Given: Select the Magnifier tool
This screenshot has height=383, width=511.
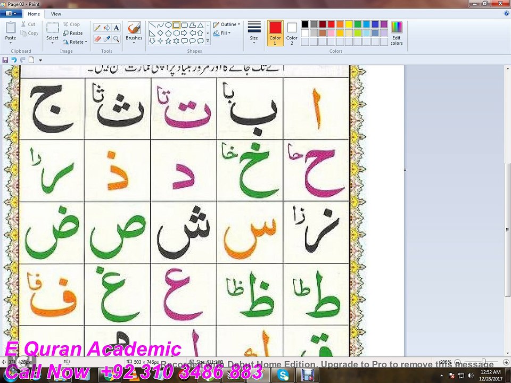Looking at the screenshot, I should [x=116, y=39].
